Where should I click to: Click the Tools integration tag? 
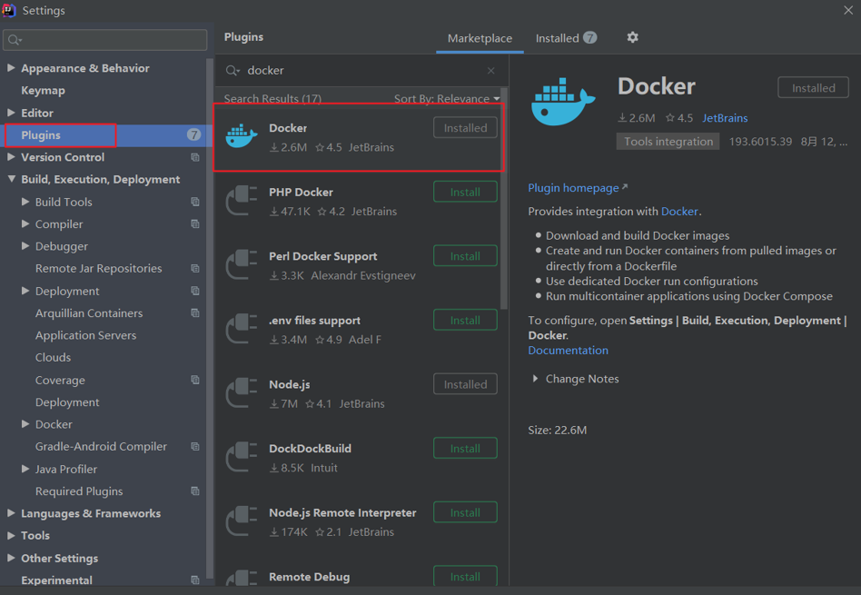pos(668,141)
